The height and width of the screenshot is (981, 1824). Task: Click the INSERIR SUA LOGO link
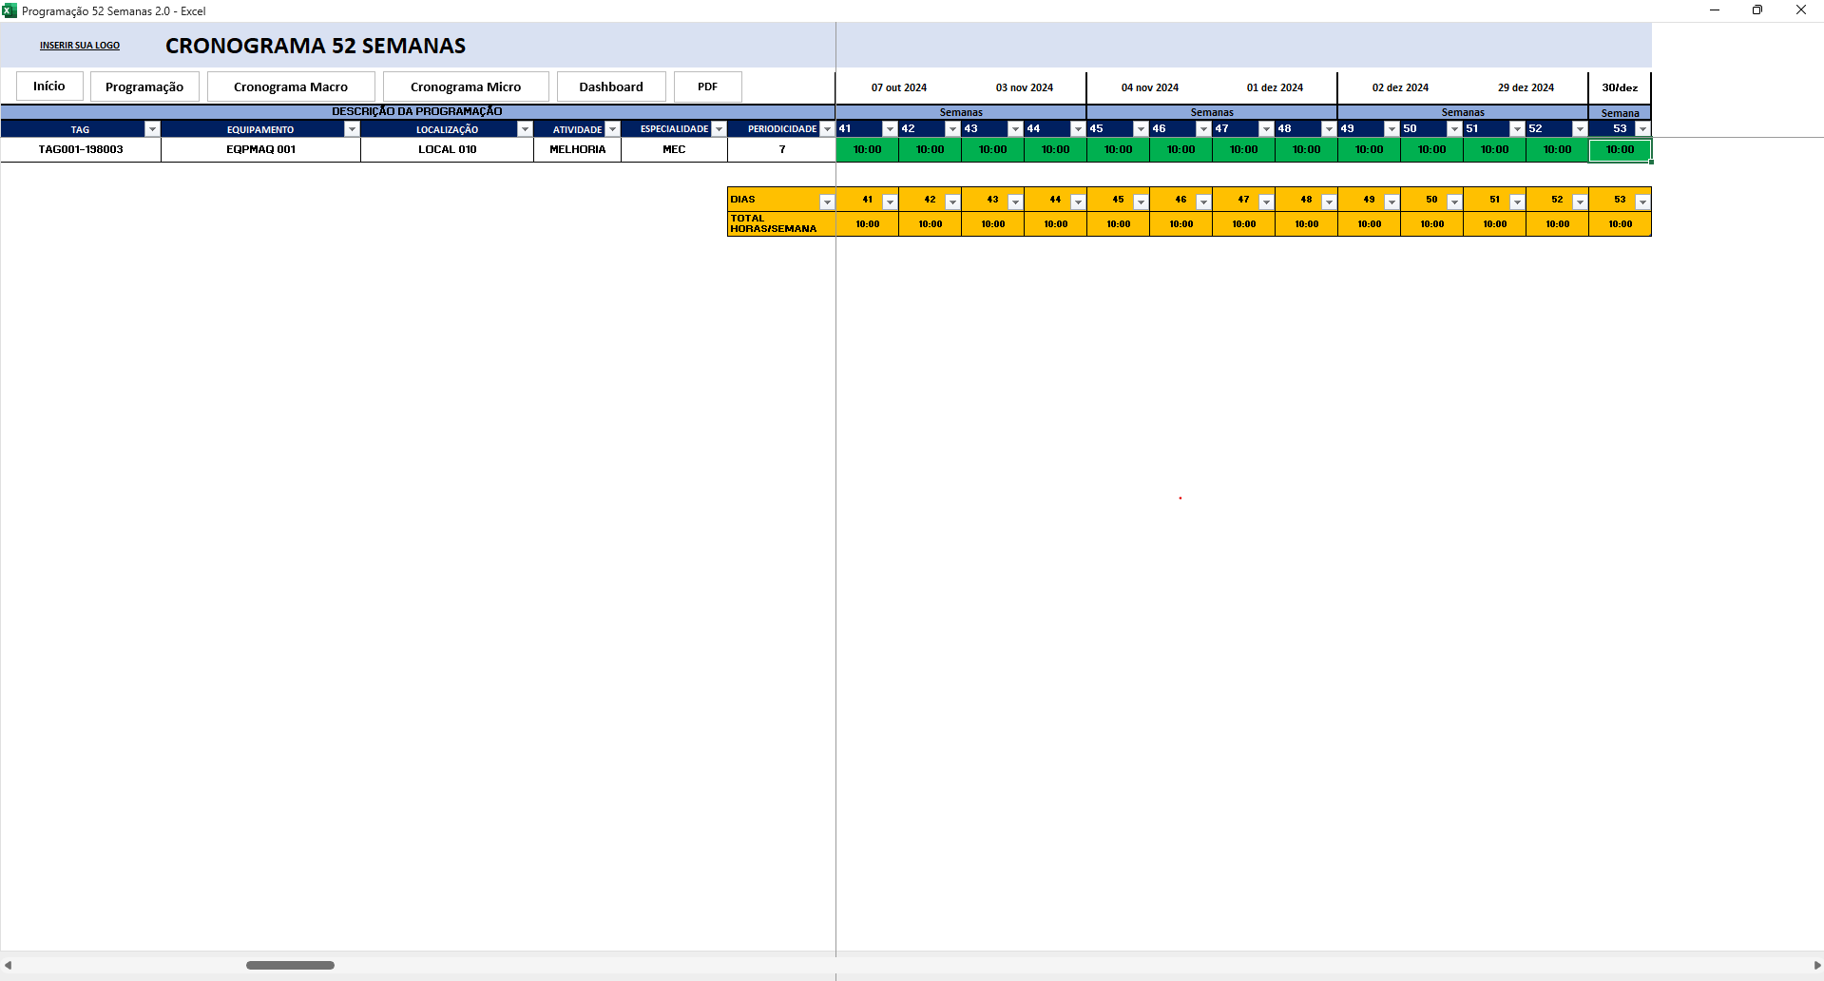point(80,46)
